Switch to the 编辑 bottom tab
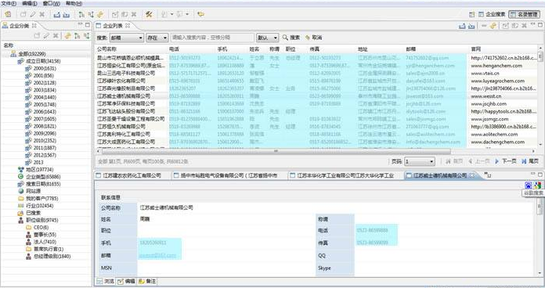The width and height of the screenshot is (545, 288). point(126,282)
